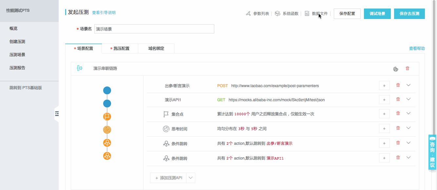This screenshot has height=190, width=437.
Task: Switch to the 域名绑定 tab
Action: point(156,48)
